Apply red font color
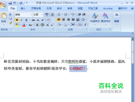Viewport: 135px width, 102px height. point(24,25)
